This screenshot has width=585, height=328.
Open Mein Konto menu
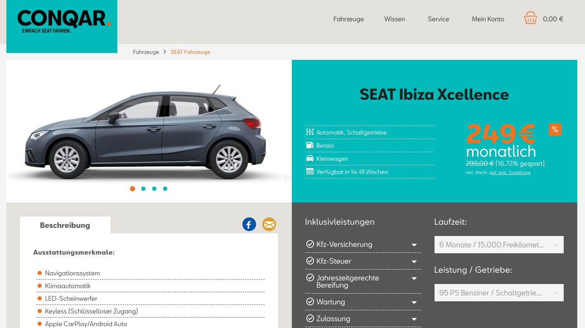point(488,19)
